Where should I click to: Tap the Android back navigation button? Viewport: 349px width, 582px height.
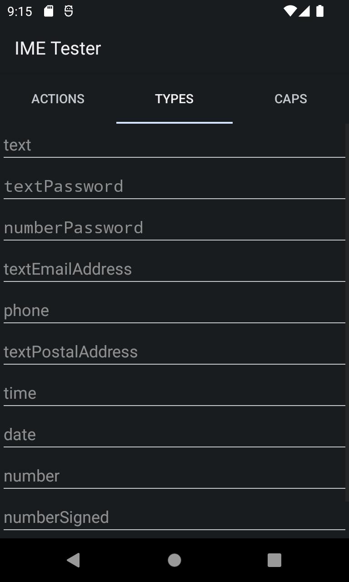74,560
